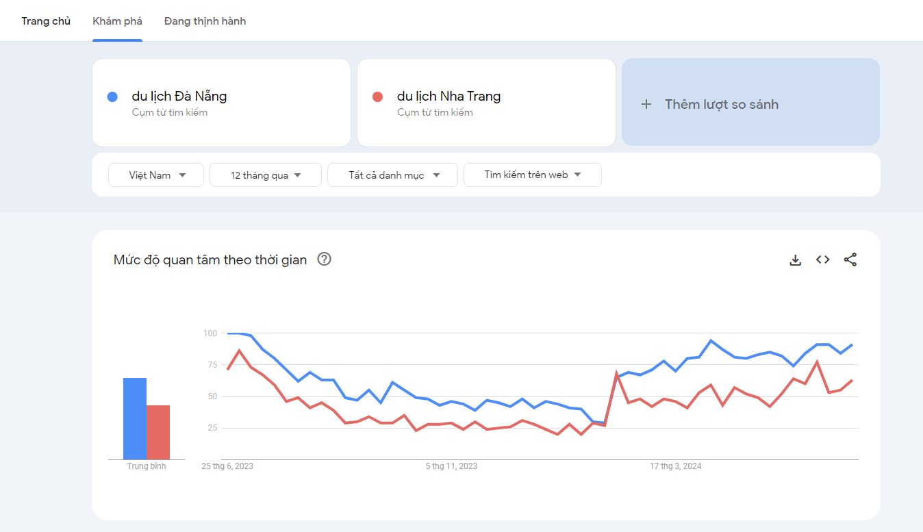Open the Đang thịnh hành tab
The width and height of the screenshot is (923, 532).
pyautogui.click(x=205, y=21)
